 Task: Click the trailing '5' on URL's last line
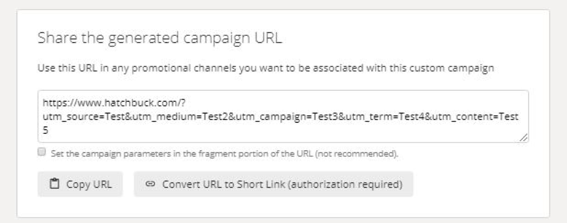pyautogui.click(x=45, y=130)
